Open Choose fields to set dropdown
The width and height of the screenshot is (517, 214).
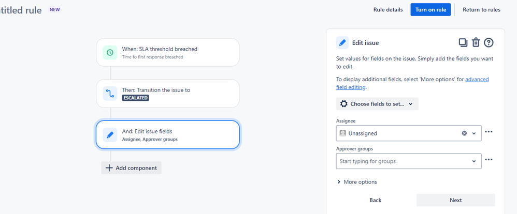(x=377, y=104)
